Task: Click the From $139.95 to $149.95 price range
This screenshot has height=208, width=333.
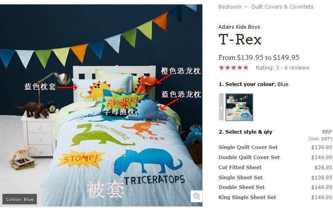Action: pyautogui.click(x=259, y=57)
